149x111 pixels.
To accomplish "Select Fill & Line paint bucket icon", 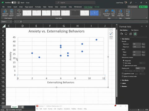I will coord(121,34).
